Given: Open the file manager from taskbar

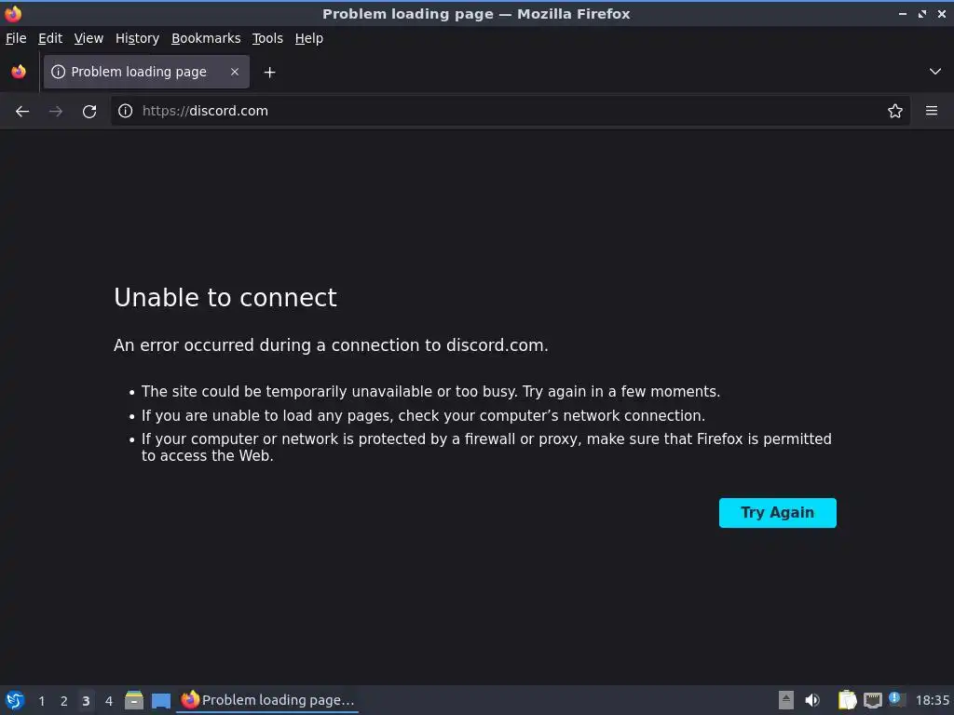Looking at the screenshot, I should point(134,700).
